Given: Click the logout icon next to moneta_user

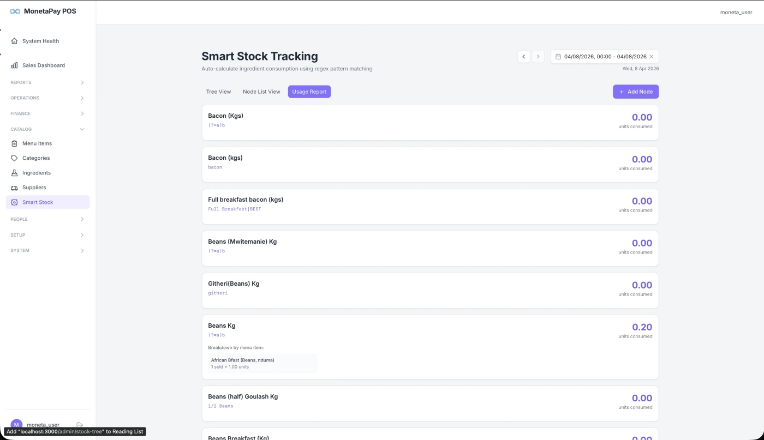Looking at the screenshot, I should tap(80, 424).
